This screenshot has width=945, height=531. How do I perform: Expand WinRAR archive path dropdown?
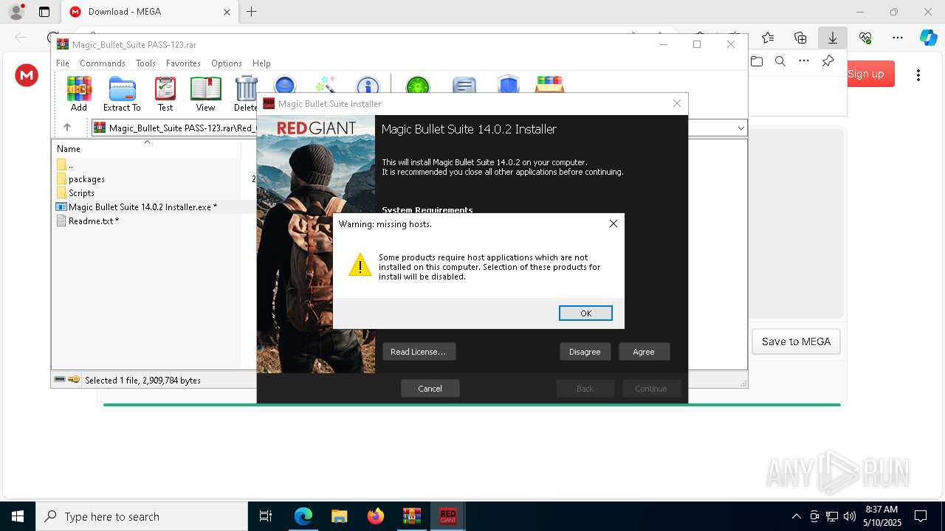(x=740, y=128)
